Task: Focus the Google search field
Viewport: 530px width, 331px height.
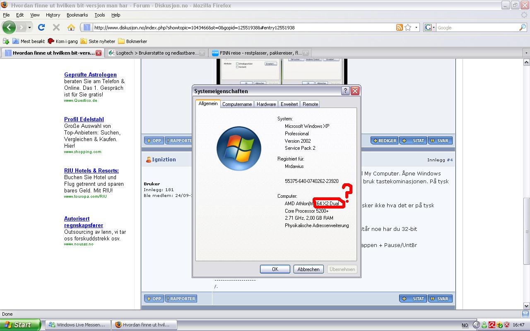Action: pyautogui.click(x=477, y=28)
